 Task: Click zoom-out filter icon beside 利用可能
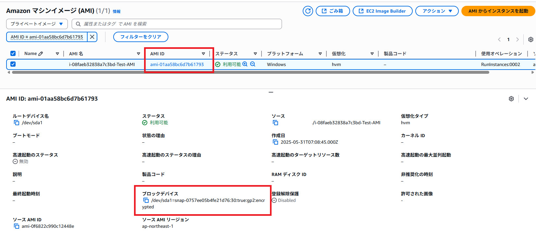coord(253,64)
